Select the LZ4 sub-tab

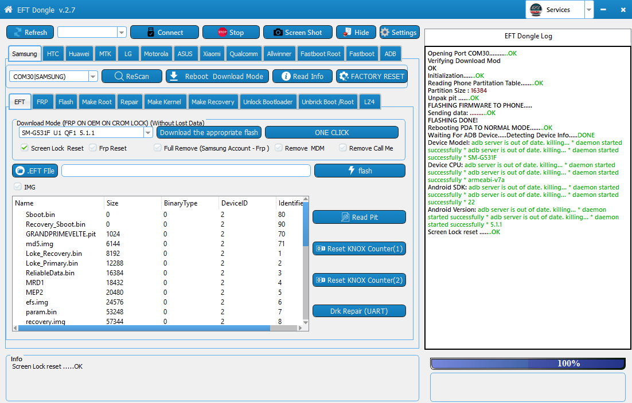click(x=369, y=102)
